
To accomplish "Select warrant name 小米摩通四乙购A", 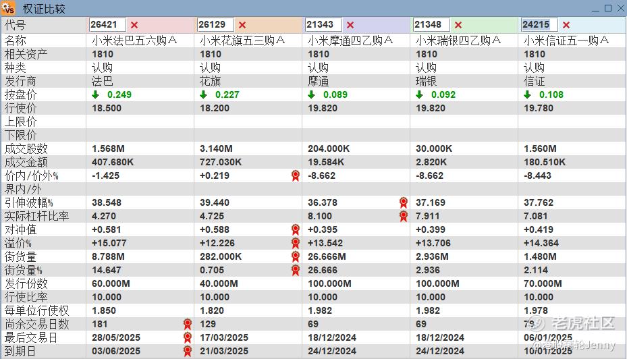I will (350, 40).
